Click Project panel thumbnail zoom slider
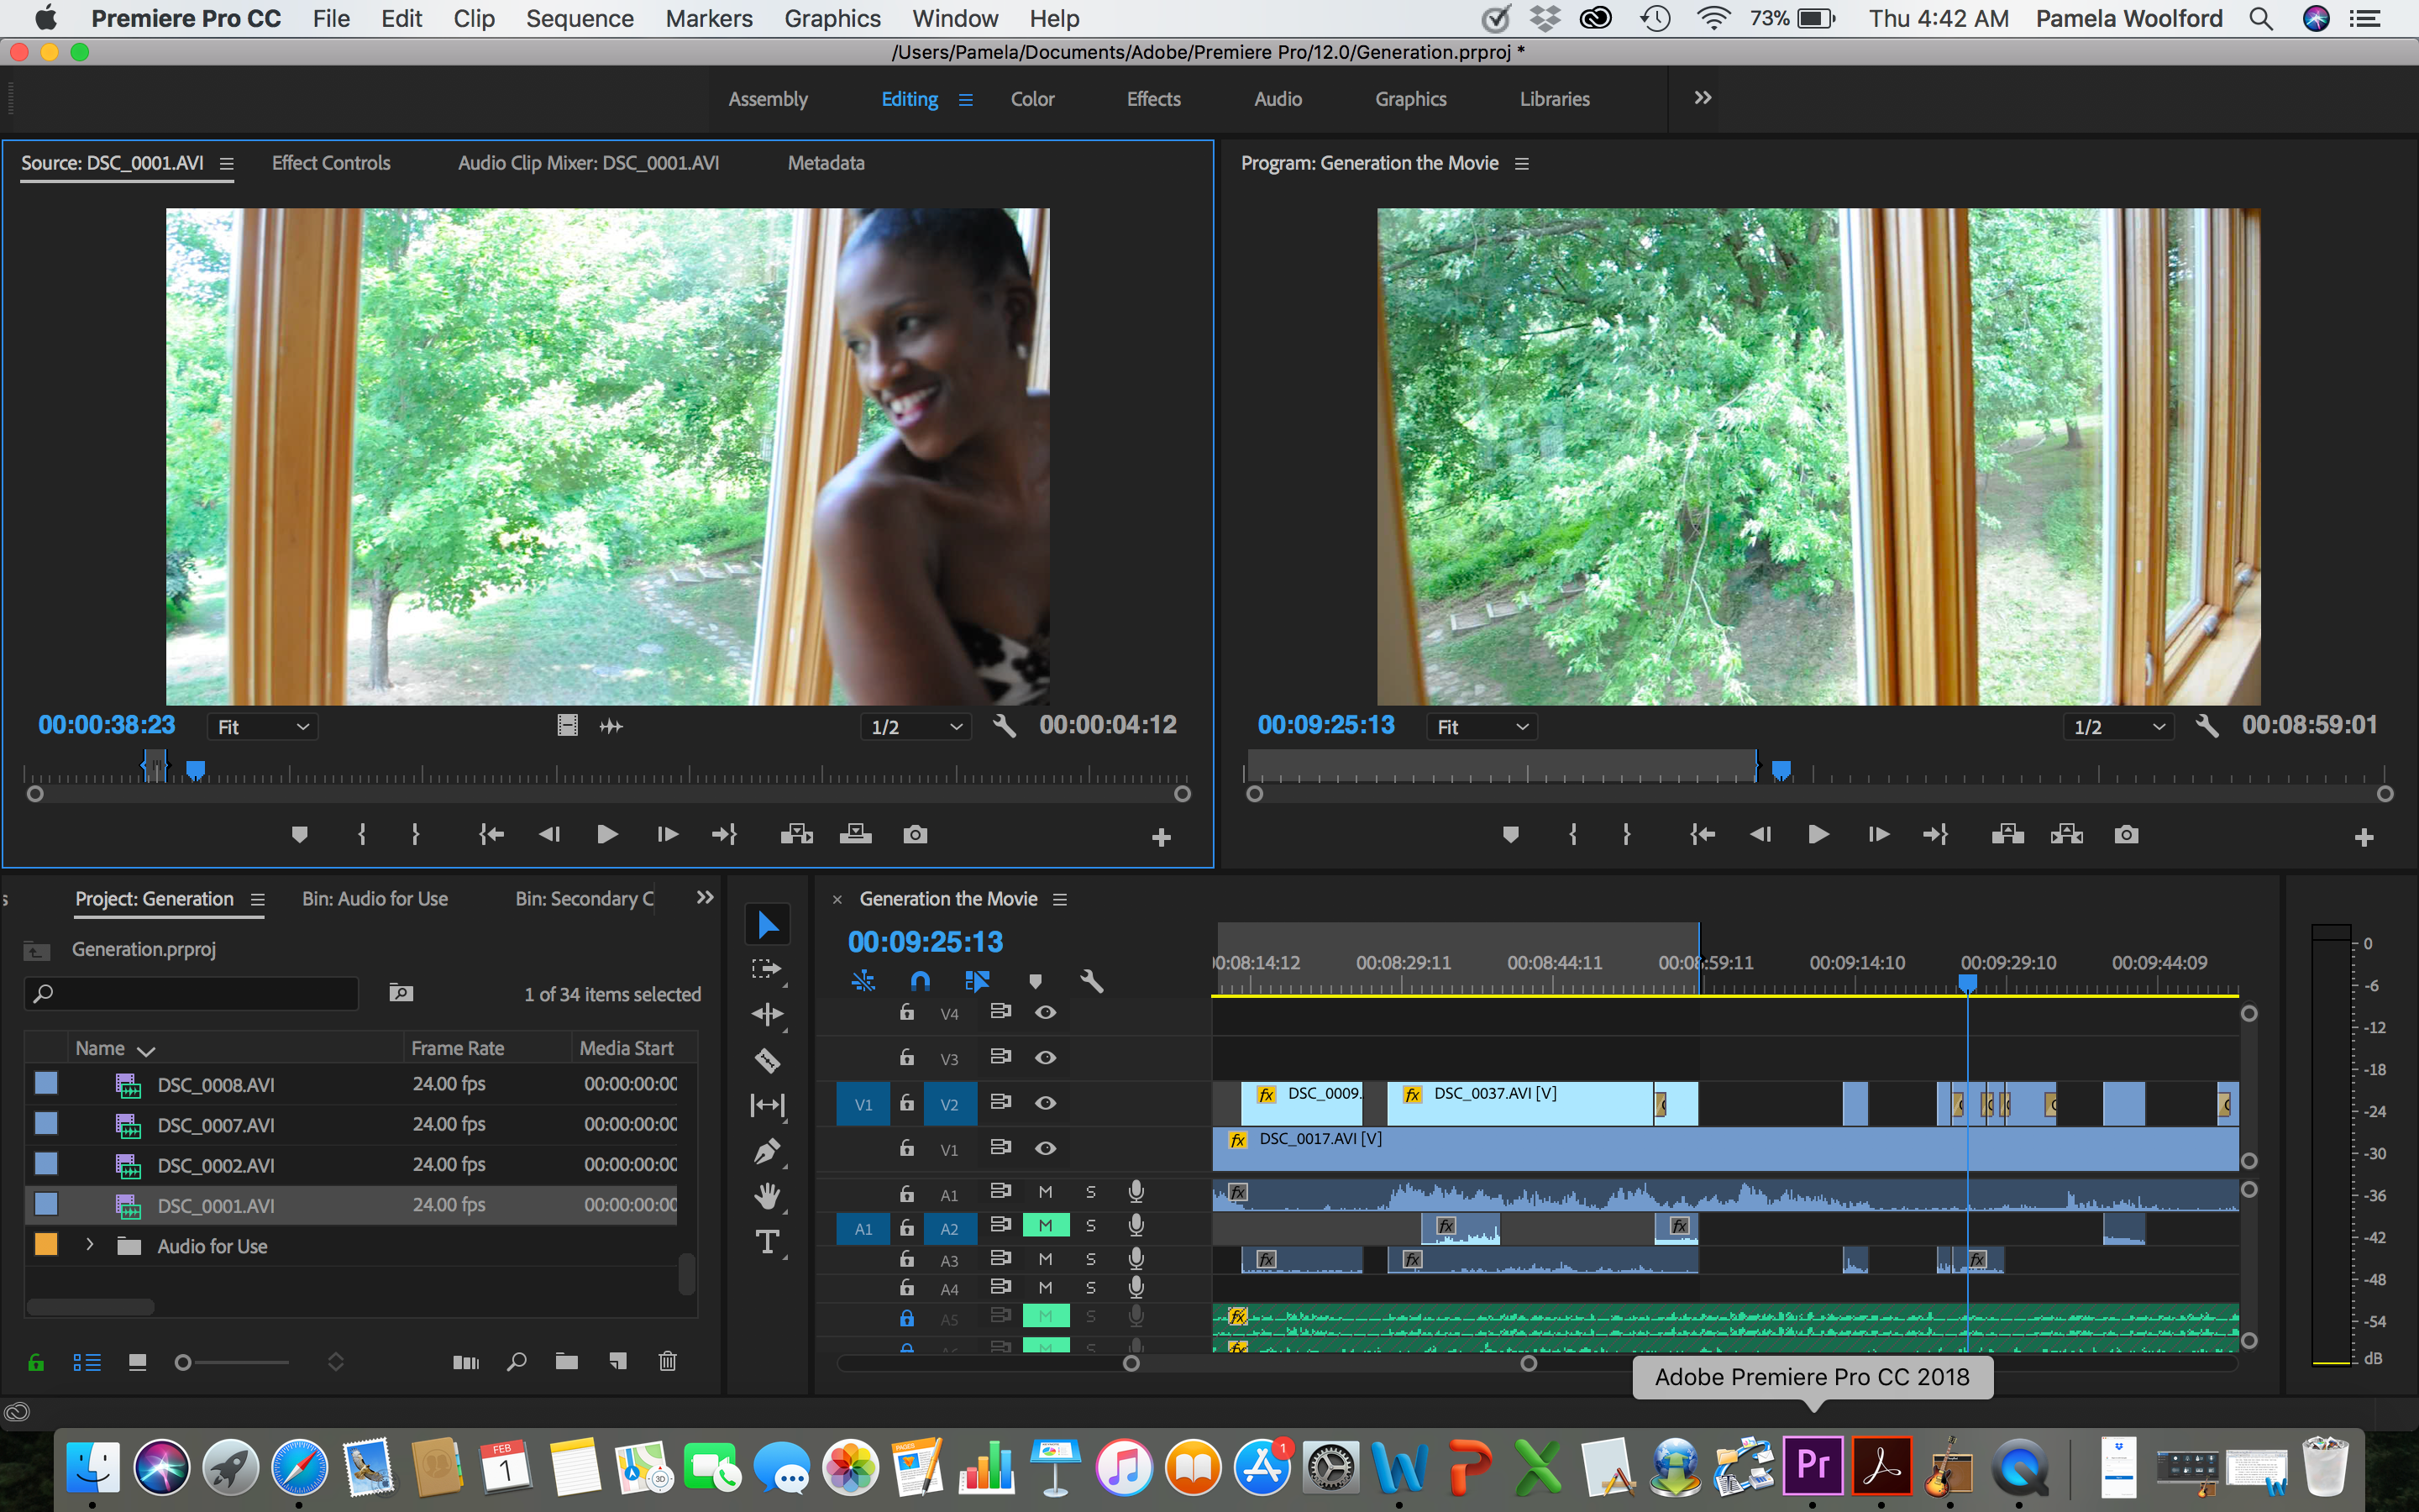The width and height of the screenshot is (2419, 1512). [183, 1362]
